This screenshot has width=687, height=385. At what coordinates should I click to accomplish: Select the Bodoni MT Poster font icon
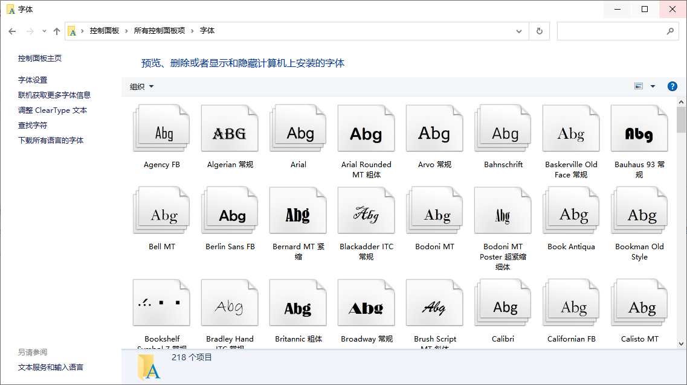point(503,211)
